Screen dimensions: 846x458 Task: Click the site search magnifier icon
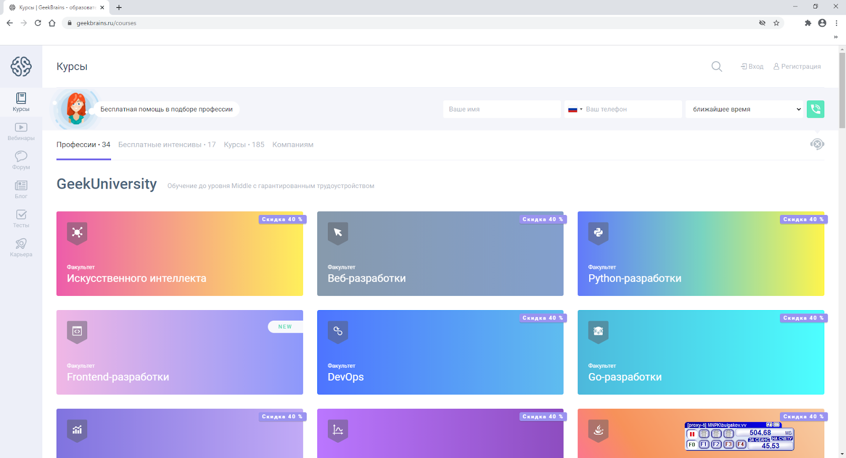[x=716, y=67]
